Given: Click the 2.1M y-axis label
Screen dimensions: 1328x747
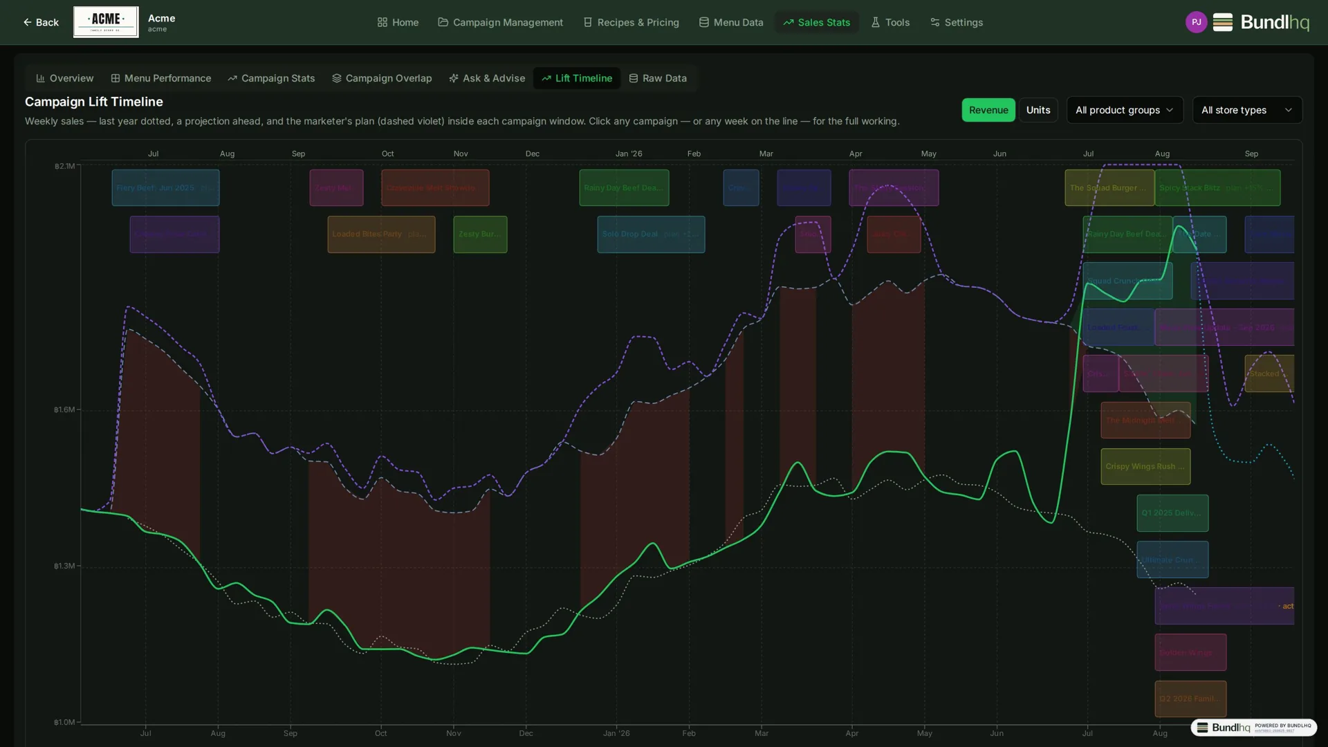Looking at the screenshot, I should coord(64,166).
